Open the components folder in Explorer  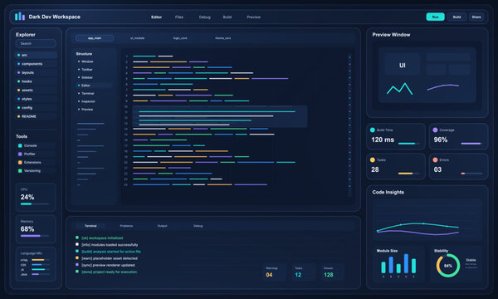[36, 64]
